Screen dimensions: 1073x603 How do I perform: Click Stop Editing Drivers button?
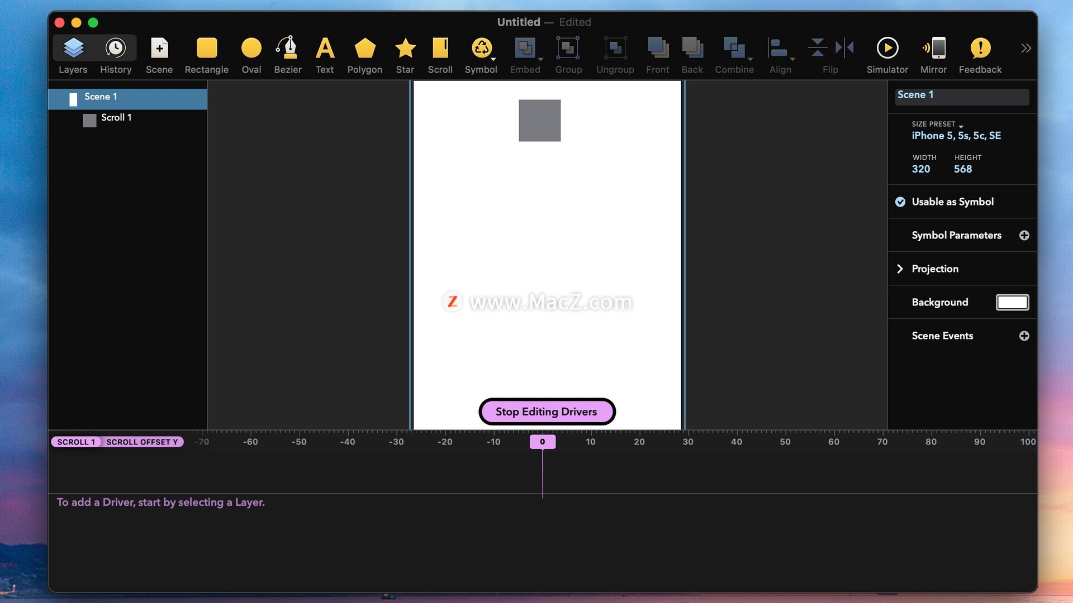pos(547,411)
